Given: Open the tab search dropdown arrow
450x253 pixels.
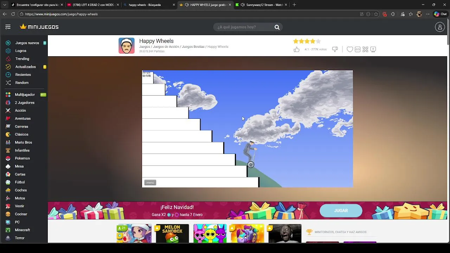Looking at the screenshot, I should point(5,5).
